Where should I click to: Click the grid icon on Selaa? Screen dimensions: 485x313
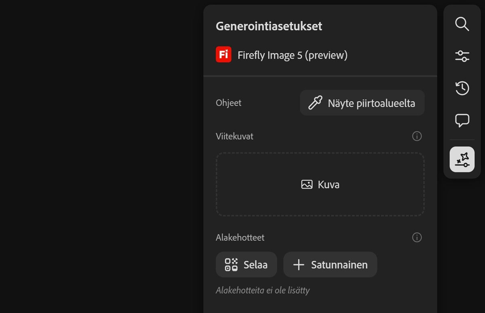pyautogui.click(x=231, y=265)
